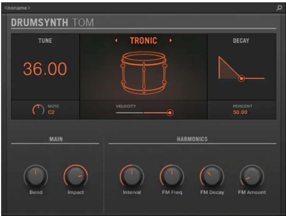Click the Bend knob
Viewport: 286px width, 216px height.
(36, 176)
